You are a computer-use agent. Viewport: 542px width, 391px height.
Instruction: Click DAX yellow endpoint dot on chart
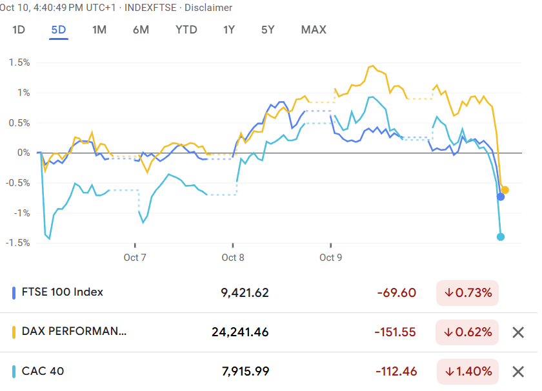point(505,190)
